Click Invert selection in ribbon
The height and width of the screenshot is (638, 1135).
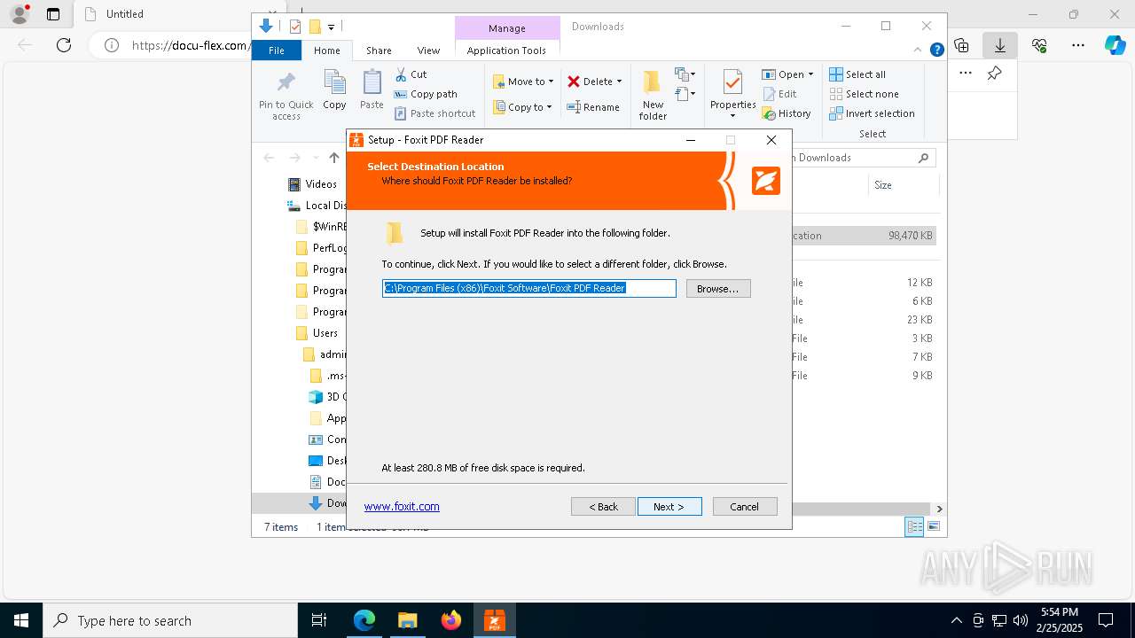coord(872,113)
